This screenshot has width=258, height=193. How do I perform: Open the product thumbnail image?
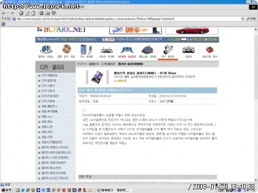click(98, 77)
